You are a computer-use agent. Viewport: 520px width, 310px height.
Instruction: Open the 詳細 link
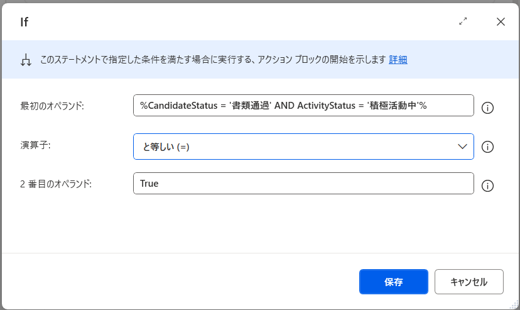pos(398,60)
